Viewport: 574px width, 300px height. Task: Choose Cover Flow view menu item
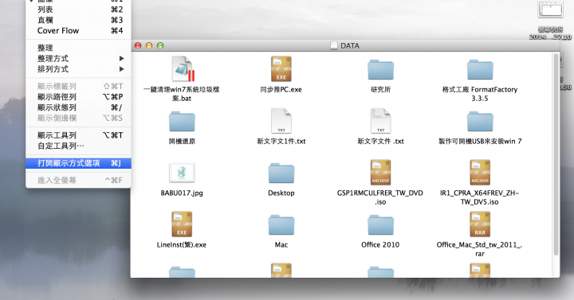point(78,31)
